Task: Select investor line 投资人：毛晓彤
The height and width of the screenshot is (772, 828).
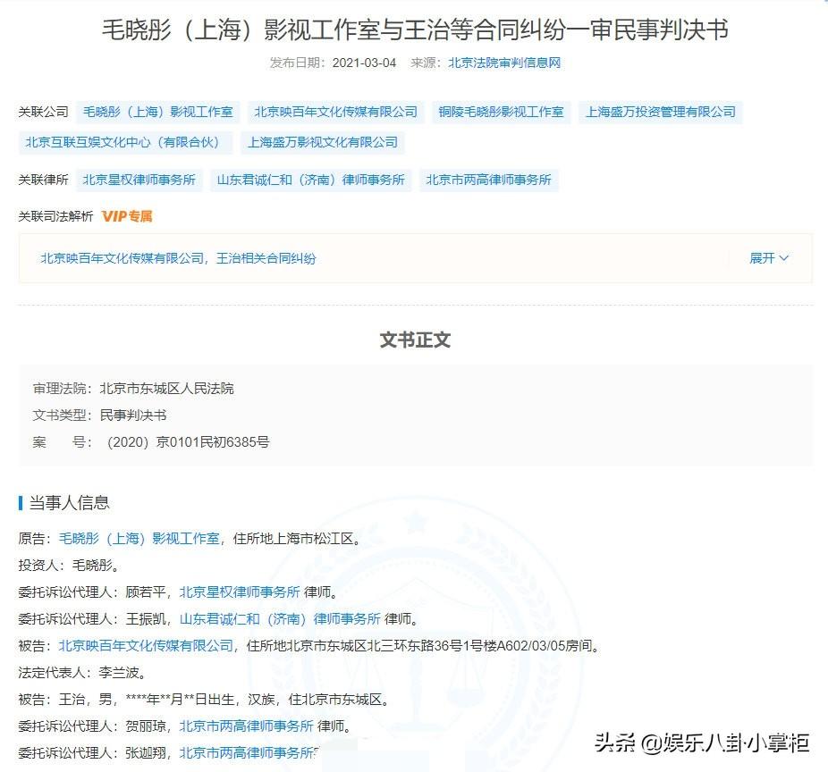Action: click(69, 566)
